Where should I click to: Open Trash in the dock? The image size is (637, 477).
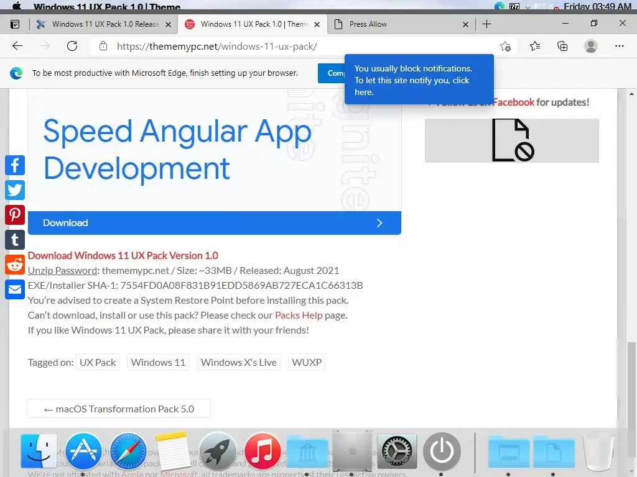[598, 451]
